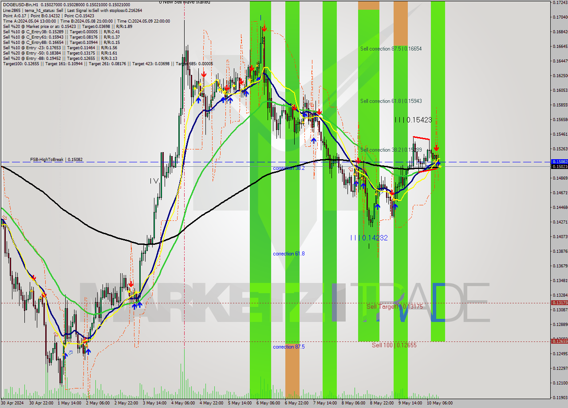The height and width of the screenshot is (408, 568).
Task: Click the 'I V' wave label
Action: pyautogui.click(x=154, y=181)
